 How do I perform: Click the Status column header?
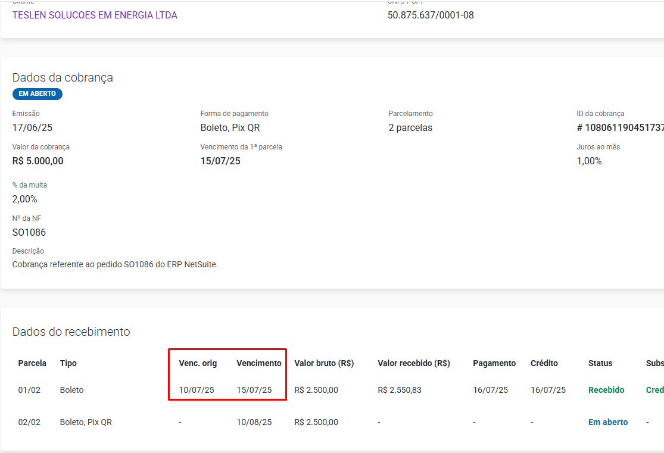(600, 363)
